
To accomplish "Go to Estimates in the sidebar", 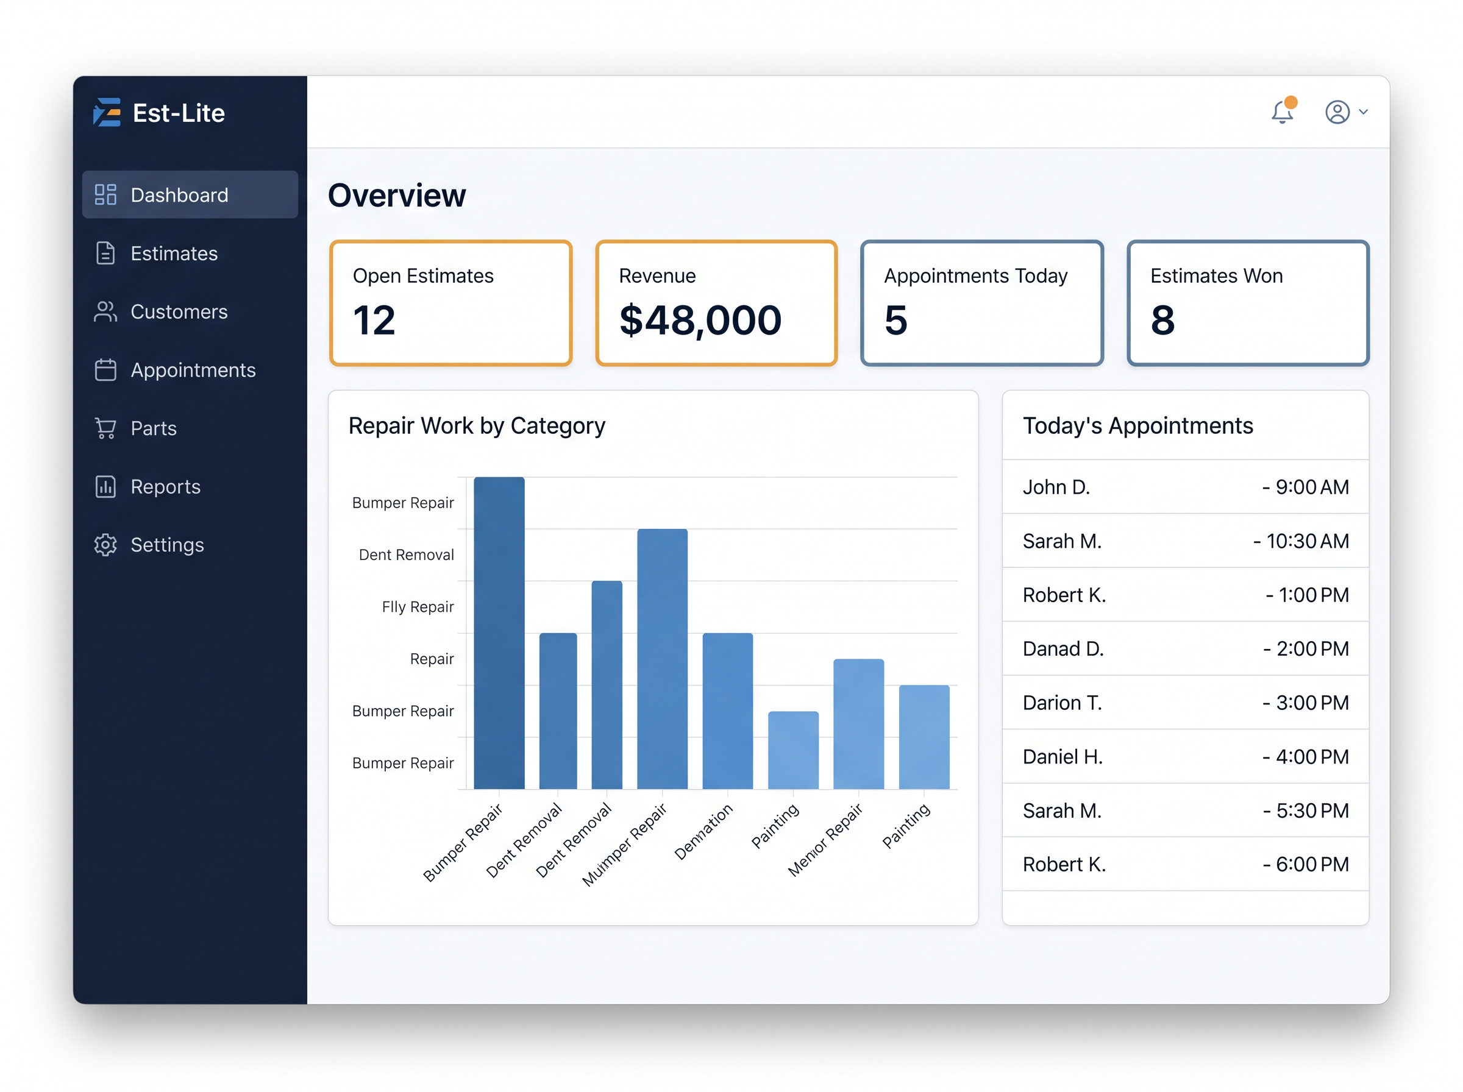I will point(174,253).
